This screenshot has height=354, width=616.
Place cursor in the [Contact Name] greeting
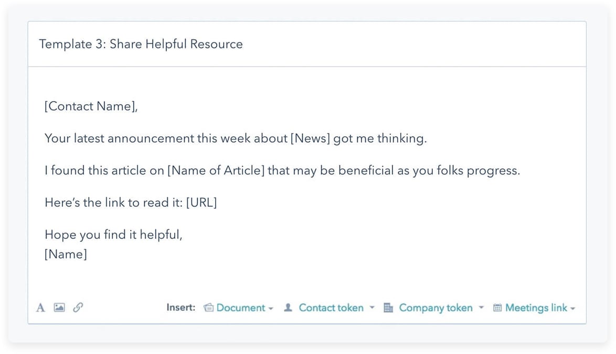pyautogui.click(x=90, y=106)
